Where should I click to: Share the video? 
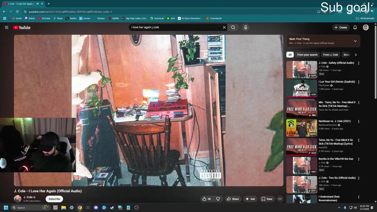click(x=232, y=199)
